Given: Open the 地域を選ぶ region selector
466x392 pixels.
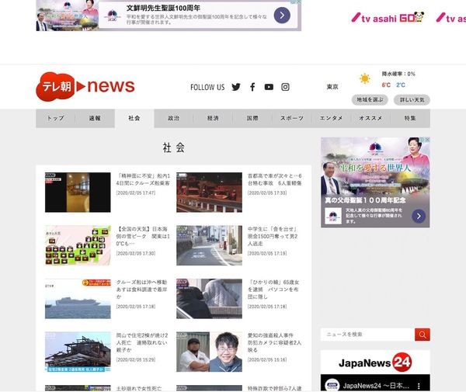Looking at the screenshot, I should point(370,99).
